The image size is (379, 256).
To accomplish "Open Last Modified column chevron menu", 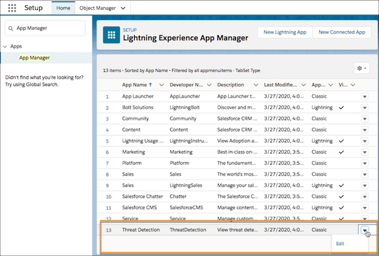I will [303, 85].
